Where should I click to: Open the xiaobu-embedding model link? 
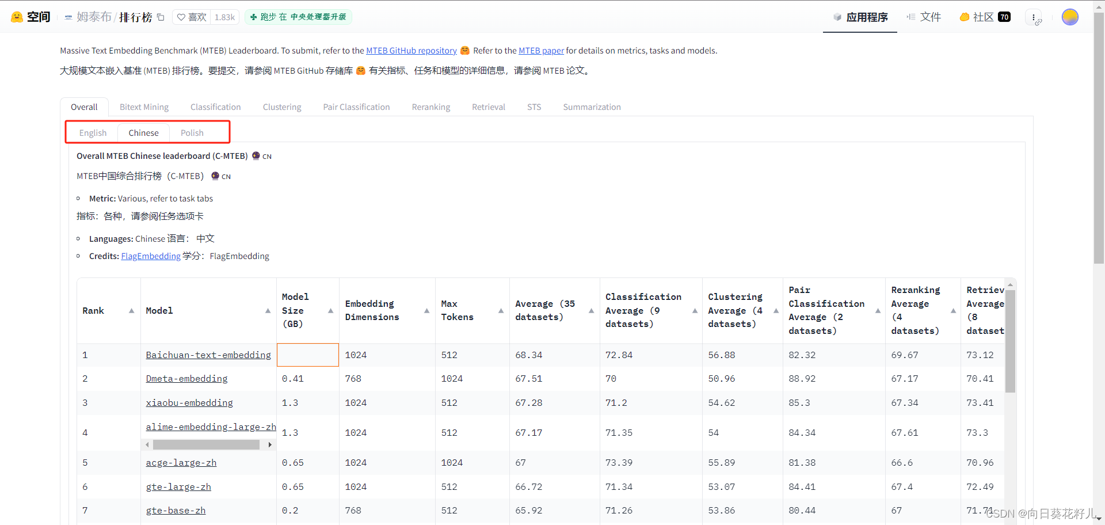point(189,403)
